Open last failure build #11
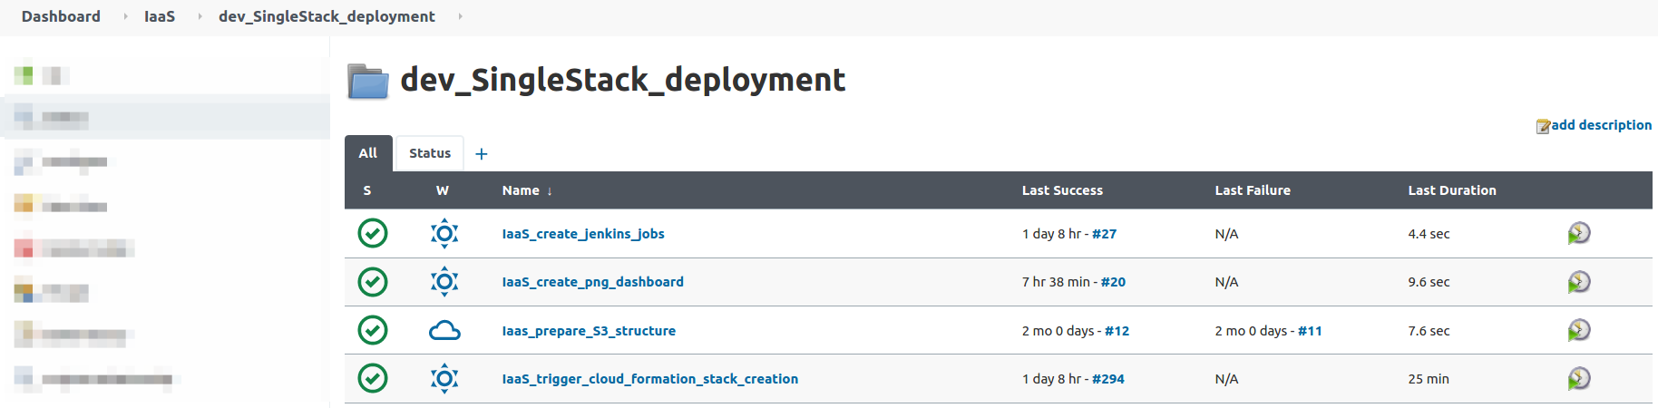The height and width of the screenshot is (408, 1658). [x=1309, y=331]
